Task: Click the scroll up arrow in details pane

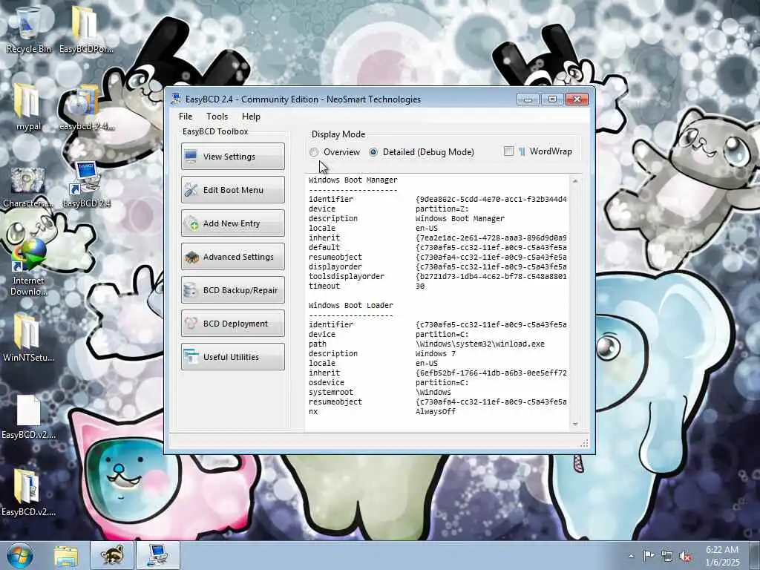Action: coord(575,181)
